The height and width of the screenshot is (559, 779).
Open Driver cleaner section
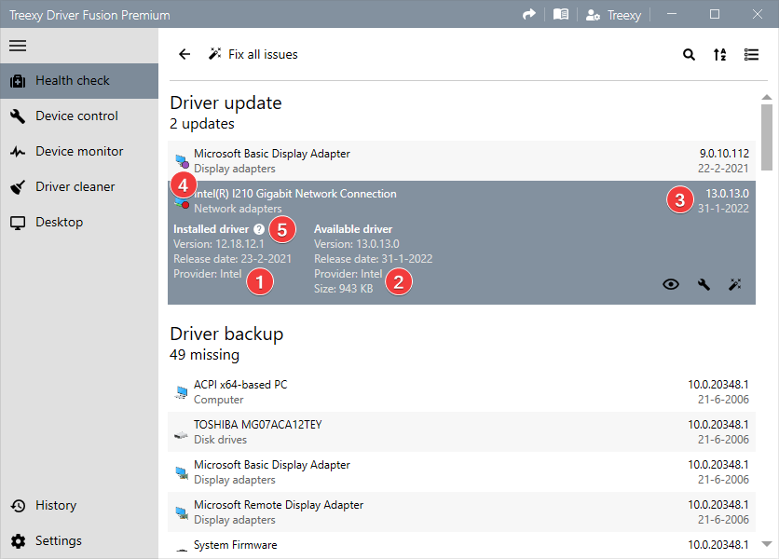(79, 187)
